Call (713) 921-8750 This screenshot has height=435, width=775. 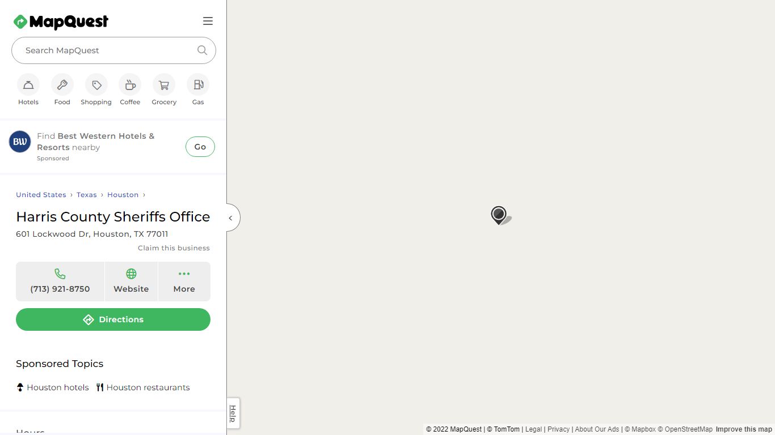(60, 282)
